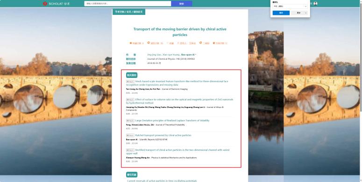362x182 pixels.
Task: Click the blue translate button in popup
Action: pos(281,13)
